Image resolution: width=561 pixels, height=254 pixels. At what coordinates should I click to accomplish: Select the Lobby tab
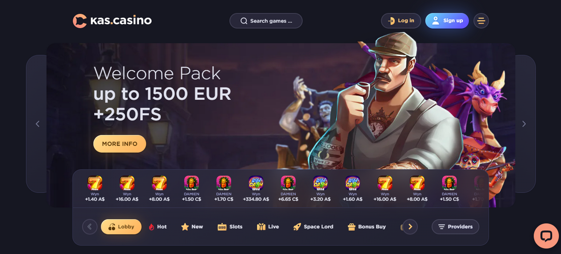tap(121, 227)
